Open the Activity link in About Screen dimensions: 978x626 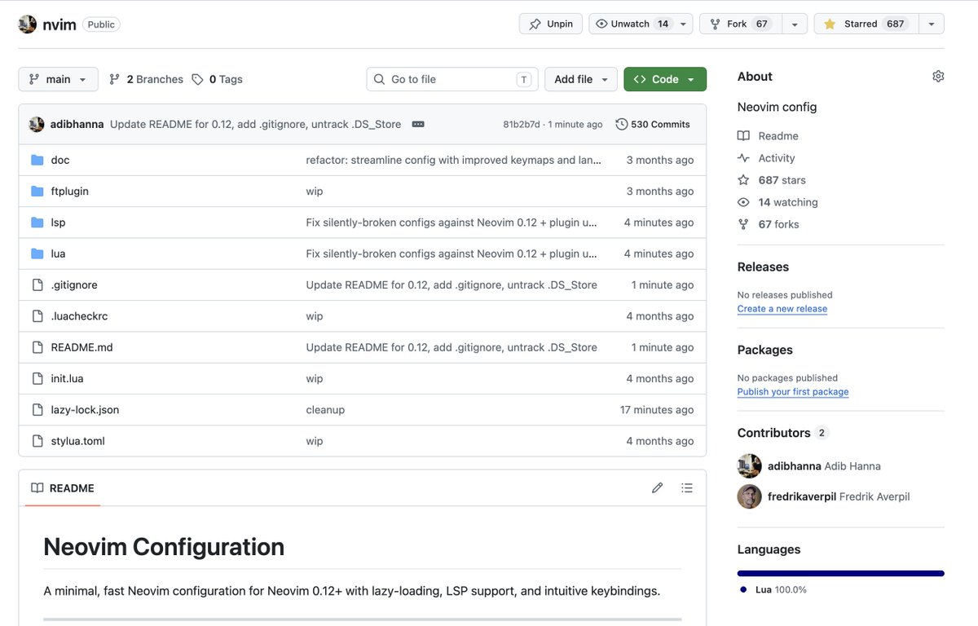(767, 158)
